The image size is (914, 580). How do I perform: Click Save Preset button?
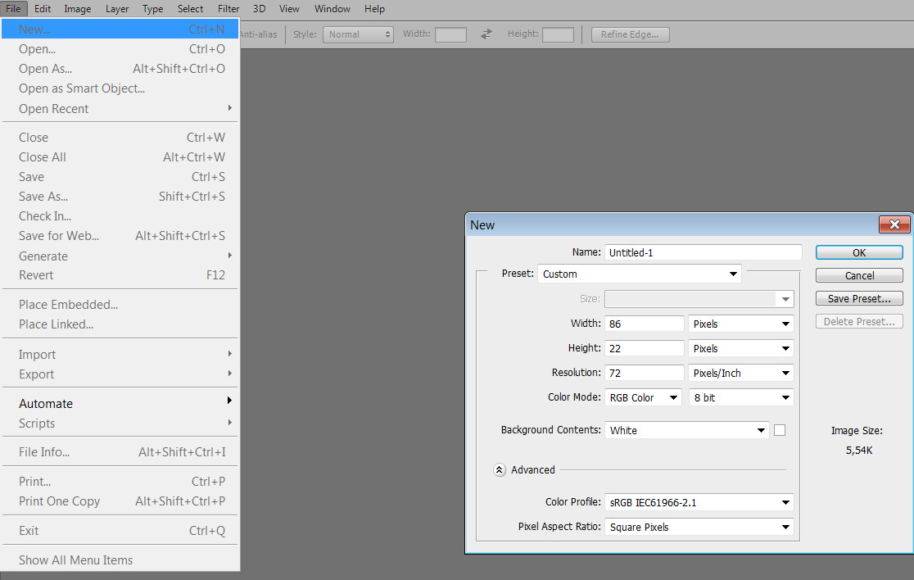click(859, 298)
